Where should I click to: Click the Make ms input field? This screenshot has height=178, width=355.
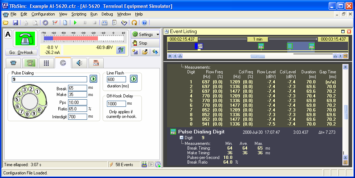pos(77,95)
